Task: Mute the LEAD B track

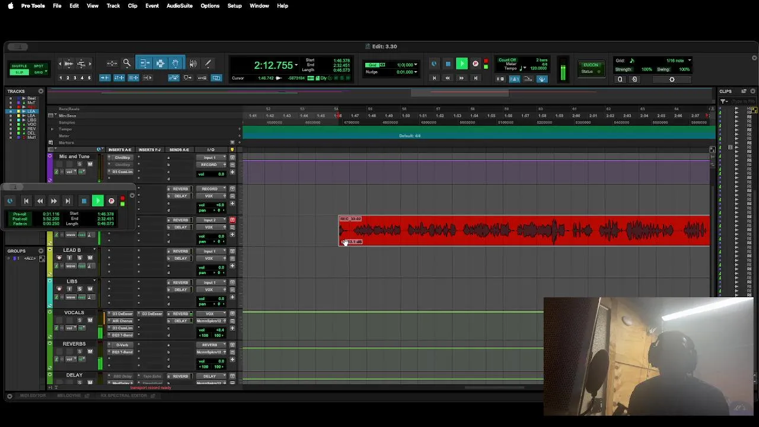Action: 90,258
